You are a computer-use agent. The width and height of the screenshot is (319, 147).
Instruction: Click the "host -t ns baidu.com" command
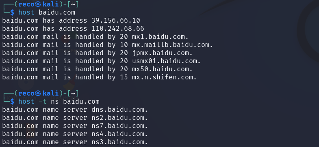coord(59,101)
